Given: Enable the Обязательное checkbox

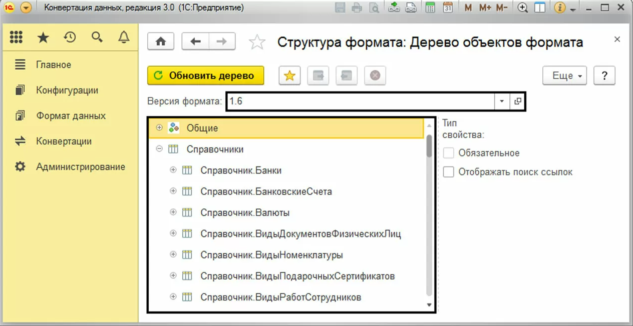Looking at the screenshot, I should point(449,153).
